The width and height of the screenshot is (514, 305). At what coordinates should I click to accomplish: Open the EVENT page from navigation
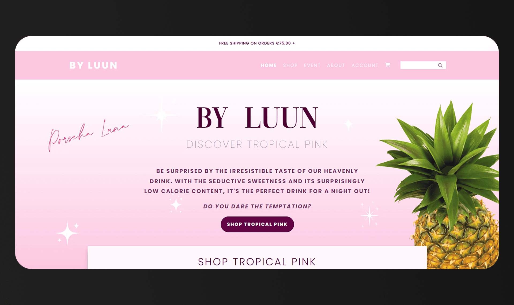(312, 65)
